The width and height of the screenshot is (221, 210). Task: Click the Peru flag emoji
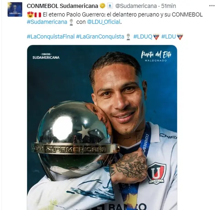click(38, 14)
